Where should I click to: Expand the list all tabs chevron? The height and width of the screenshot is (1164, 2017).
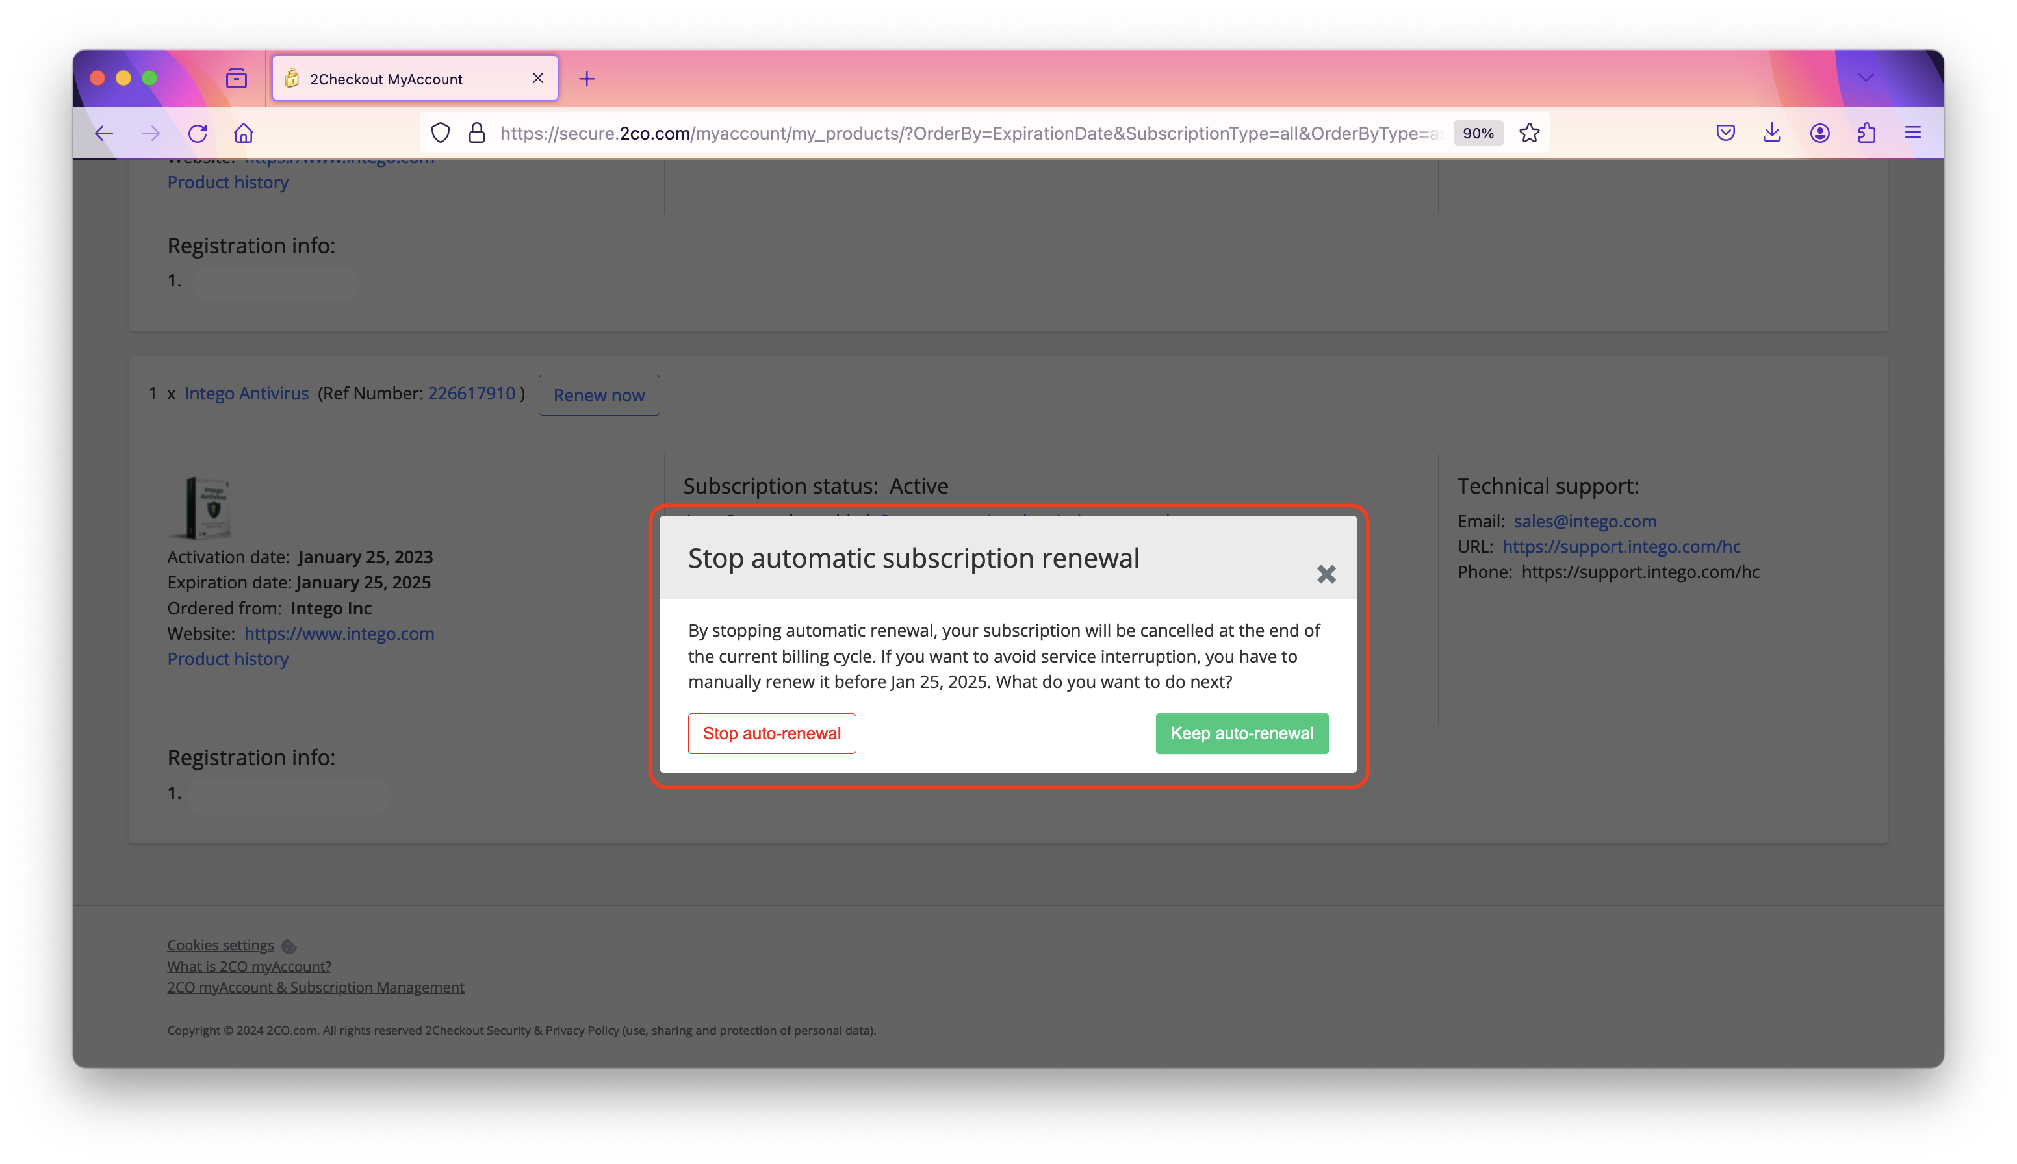pos(1865,77)
